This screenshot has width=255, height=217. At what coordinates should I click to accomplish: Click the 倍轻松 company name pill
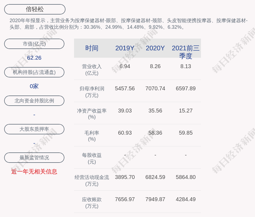pos(35,9)
